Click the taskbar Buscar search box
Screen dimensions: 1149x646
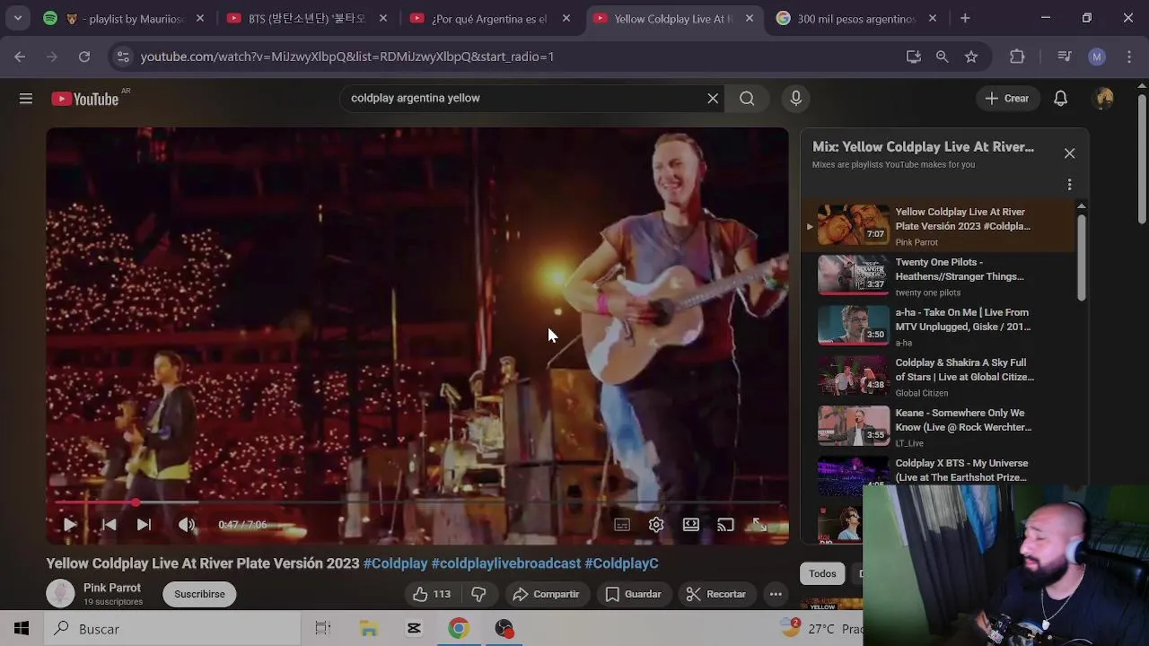click(x=171, y=629)
